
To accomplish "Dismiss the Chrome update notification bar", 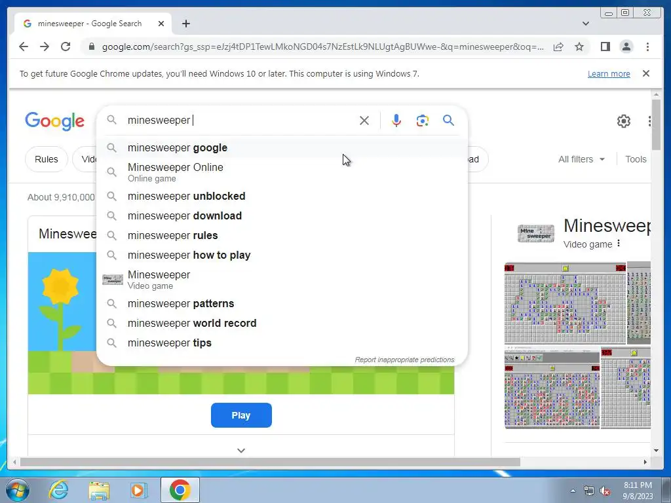I will coord(646,73).
